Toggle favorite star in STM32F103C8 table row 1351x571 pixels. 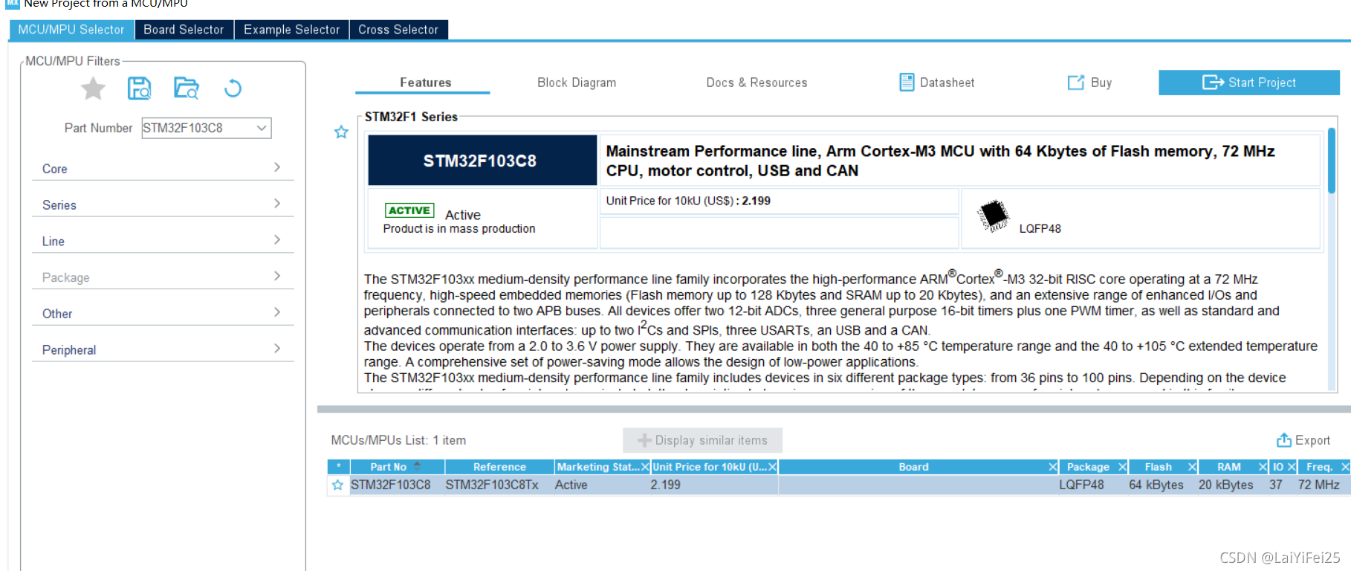337,485
